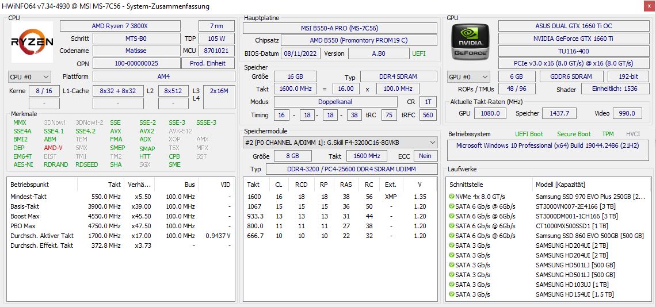Click the green check icon on the Samsung SSD 860 EVO row

coord(451,236)
